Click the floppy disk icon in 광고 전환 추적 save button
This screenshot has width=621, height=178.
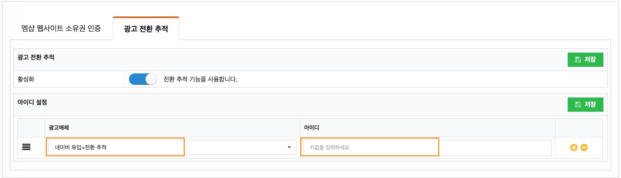[x=578, y=60]
